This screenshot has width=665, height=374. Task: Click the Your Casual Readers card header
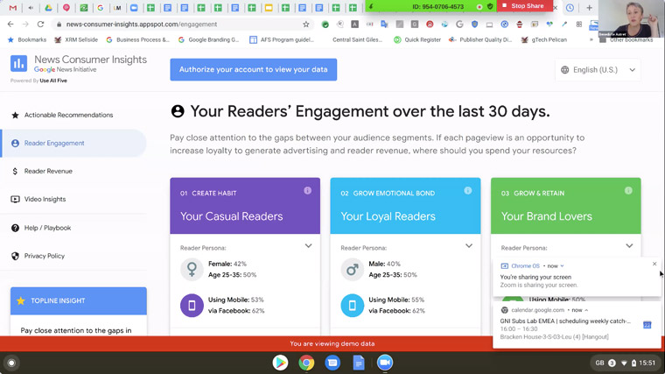coord(245,206)
